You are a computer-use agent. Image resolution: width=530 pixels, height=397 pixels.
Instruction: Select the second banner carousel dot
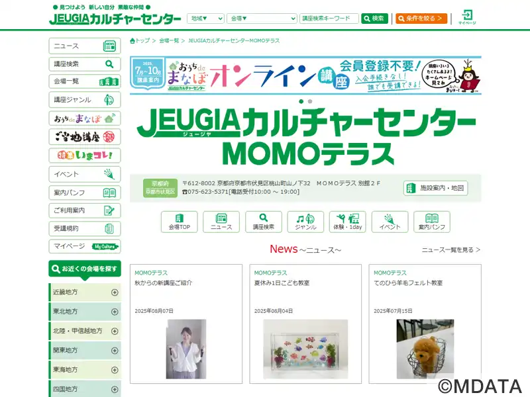(x=310, y=101)
